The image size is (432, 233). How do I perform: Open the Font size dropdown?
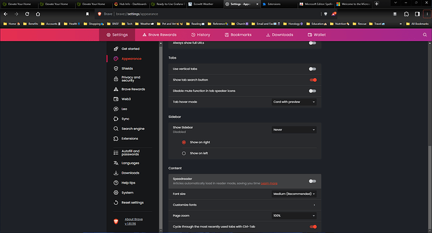[x=294, y=194]
